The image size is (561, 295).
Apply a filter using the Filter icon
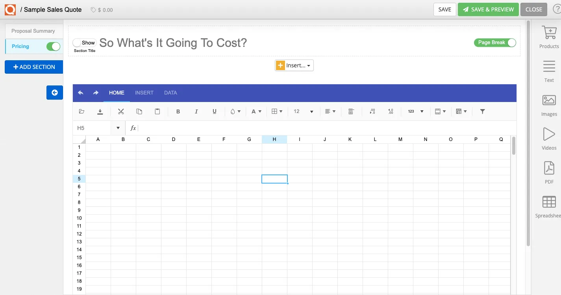482,111
